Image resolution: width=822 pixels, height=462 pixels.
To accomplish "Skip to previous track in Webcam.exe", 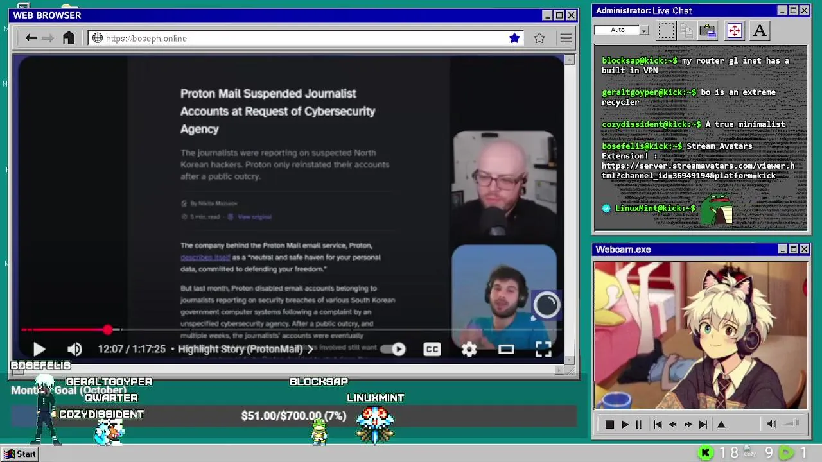I will (658, 424).
